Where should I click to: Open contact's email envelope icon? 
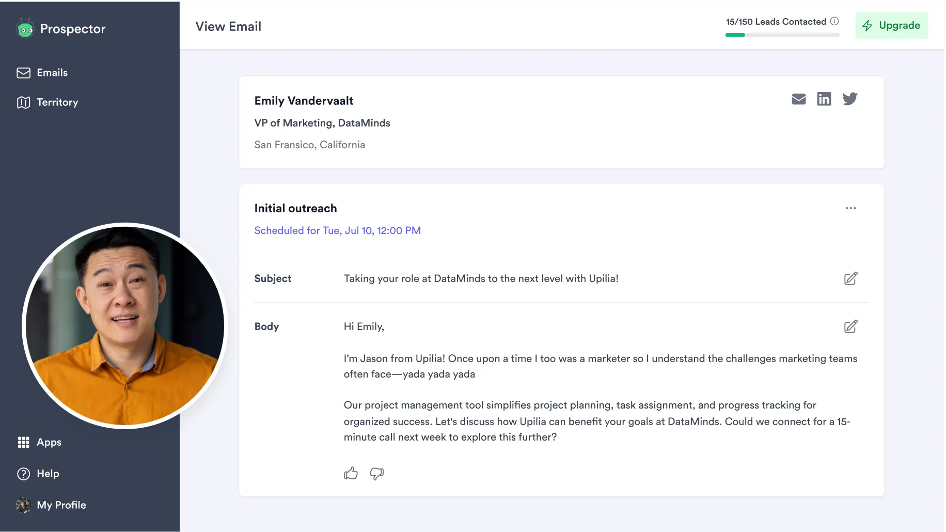pyautogui.click(x=798, y=99)
